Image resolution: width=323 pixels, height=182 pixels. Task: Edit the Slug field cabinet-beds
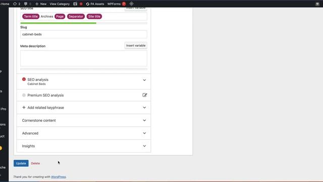84,34
